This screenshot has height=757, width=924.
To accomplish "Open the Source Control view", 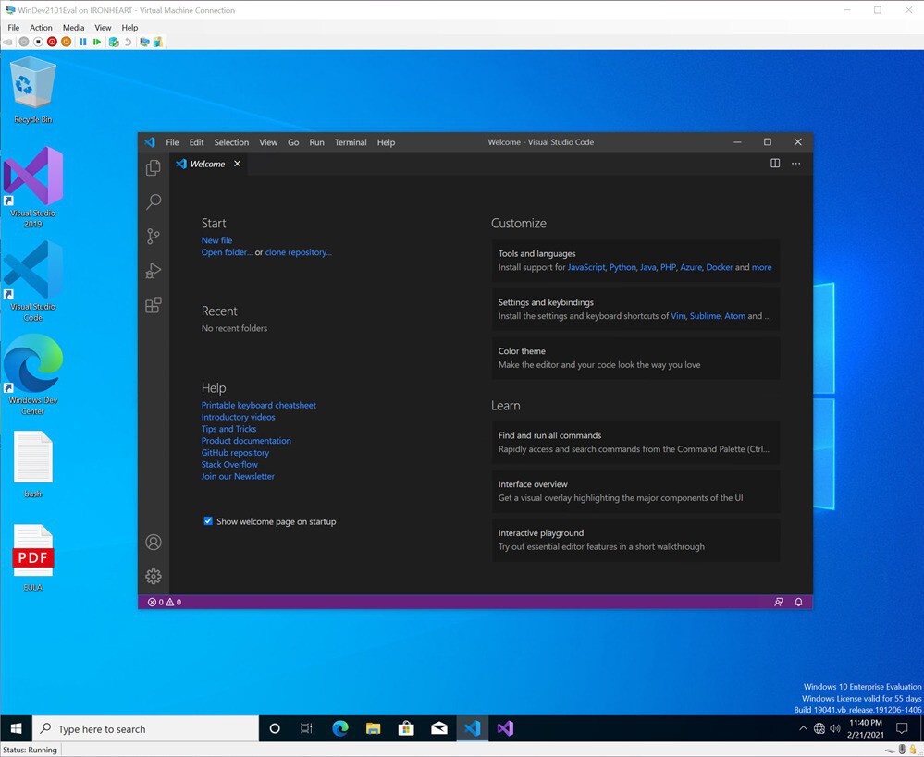I will pos(154,237).
